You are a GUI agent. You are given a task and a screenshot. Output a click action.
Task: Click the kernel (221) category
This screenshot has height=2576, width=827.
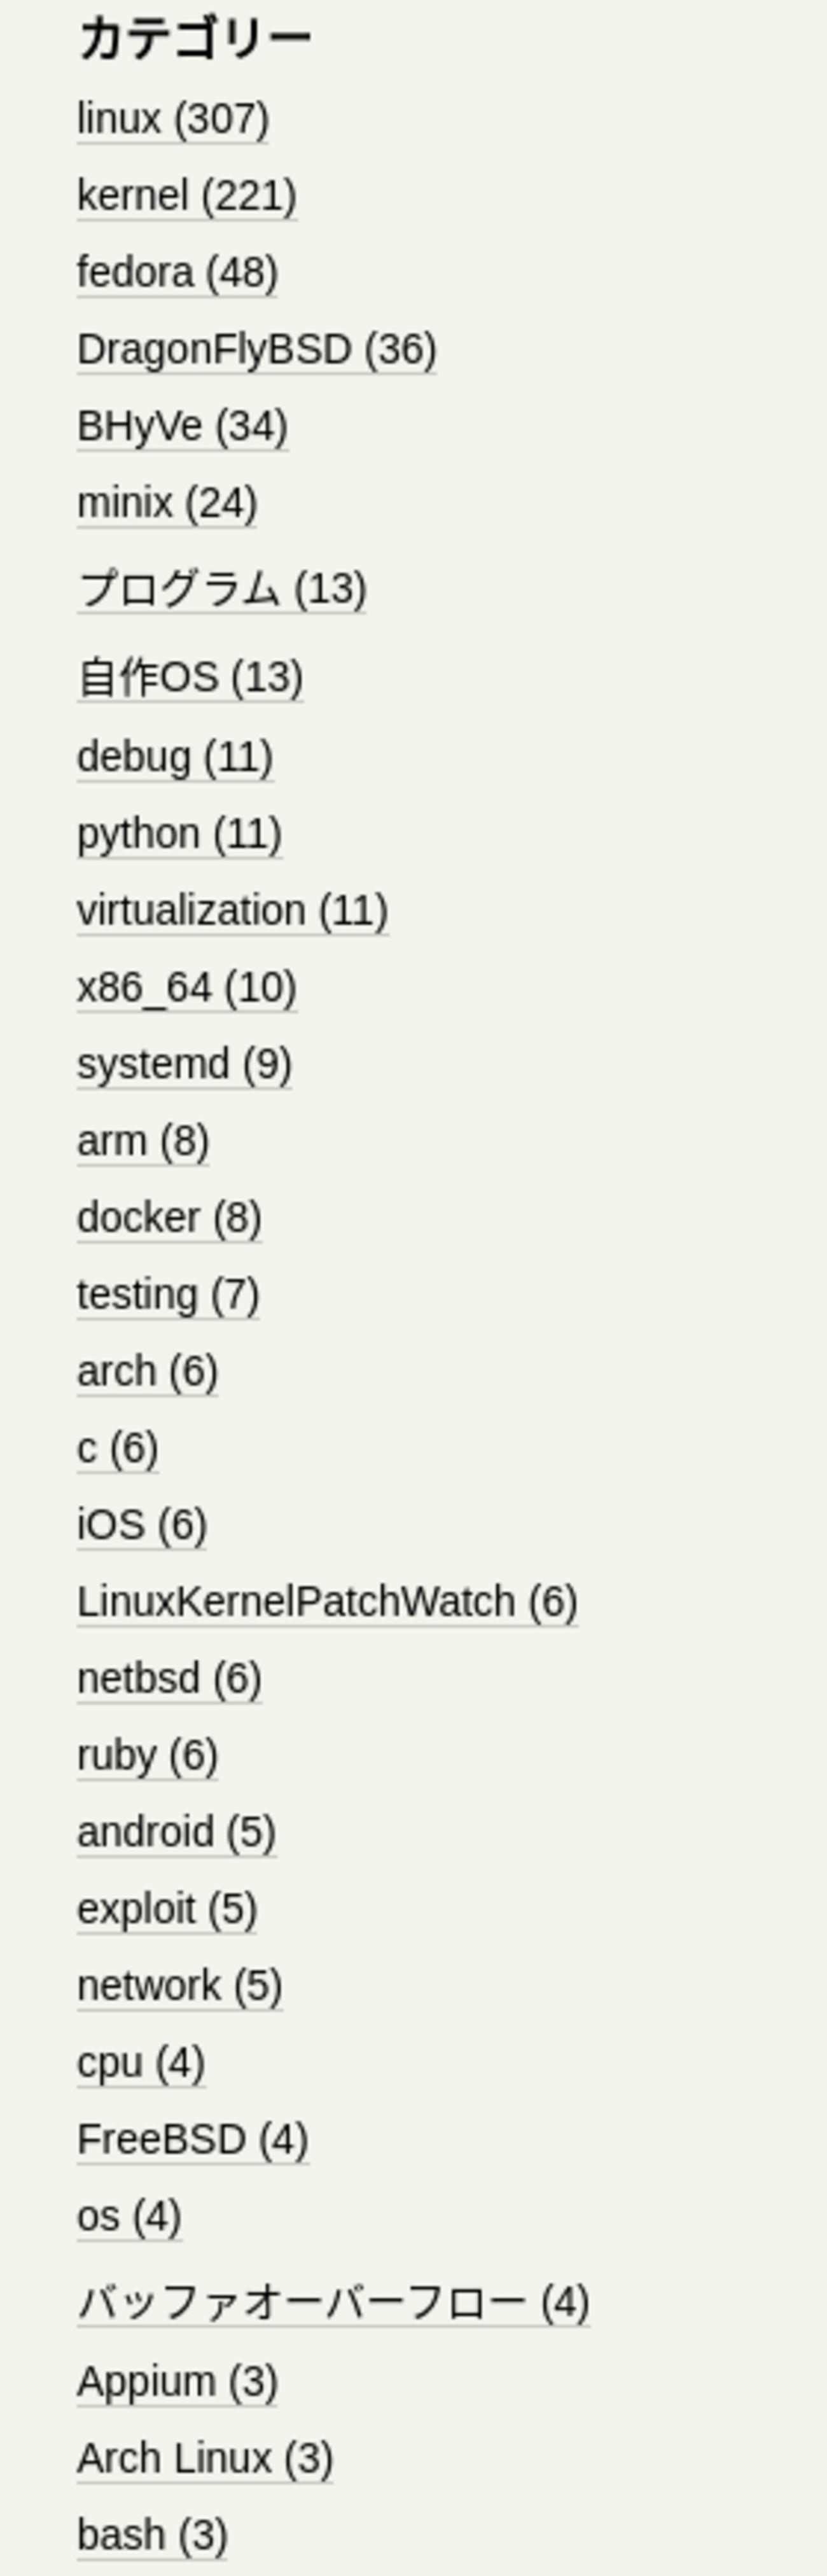[x=186, y=196]
